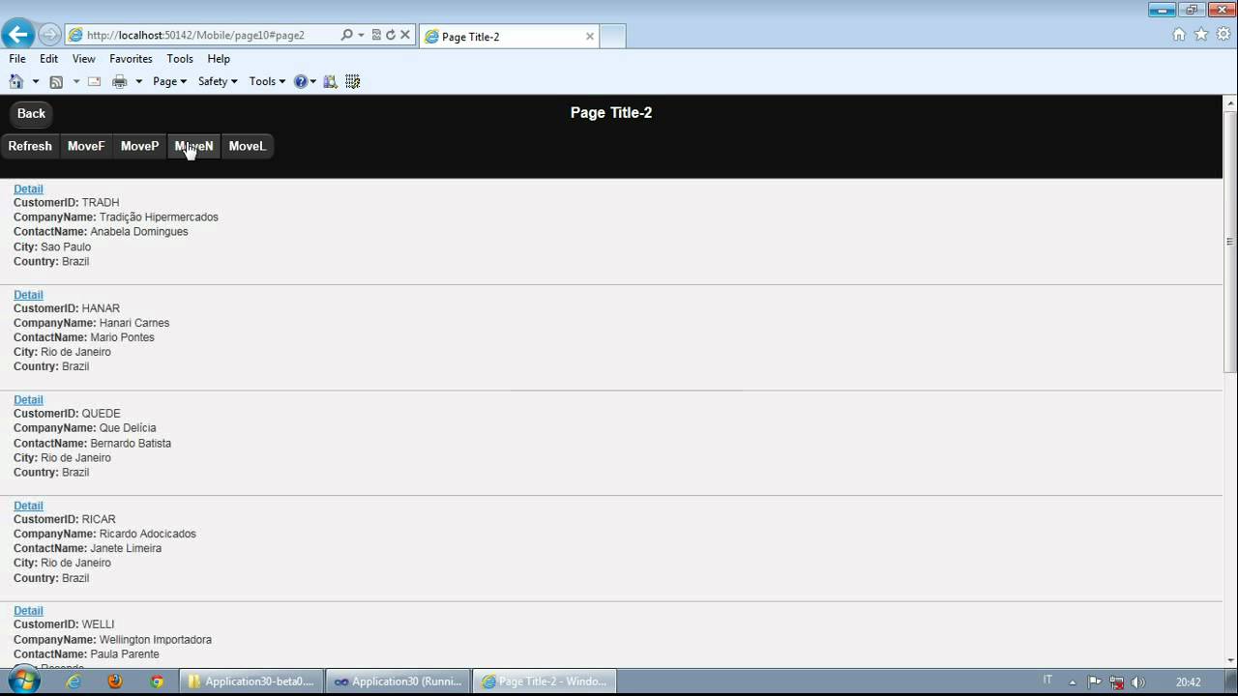Click the scrollbar up arrow
Image resolution: width=1238 pixels, height=696 pixels.
click(1230, 101)
